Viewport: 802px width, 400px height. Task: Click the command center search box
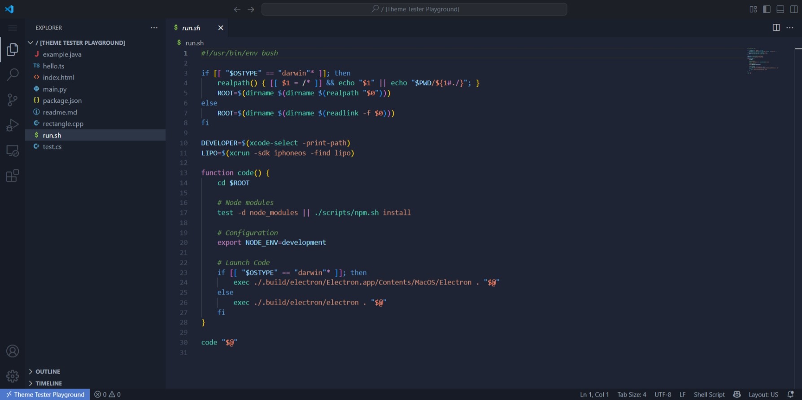(414, 9)
